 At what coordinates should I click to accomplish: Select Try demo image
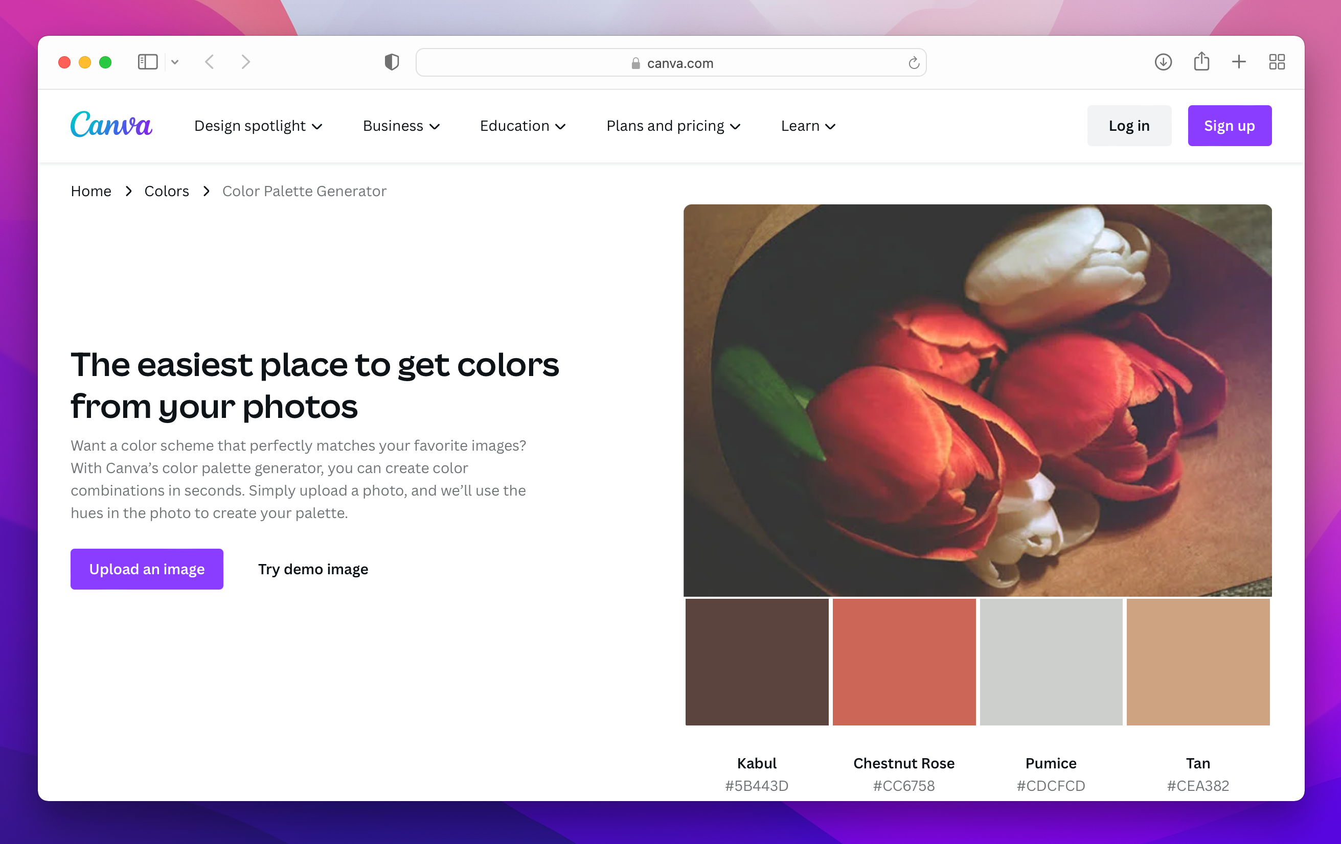(x=312, y=569)
